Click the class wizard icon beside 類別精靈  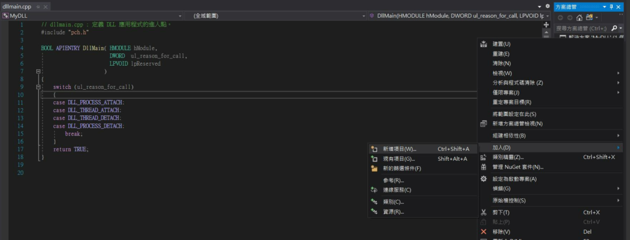[484, 158]
